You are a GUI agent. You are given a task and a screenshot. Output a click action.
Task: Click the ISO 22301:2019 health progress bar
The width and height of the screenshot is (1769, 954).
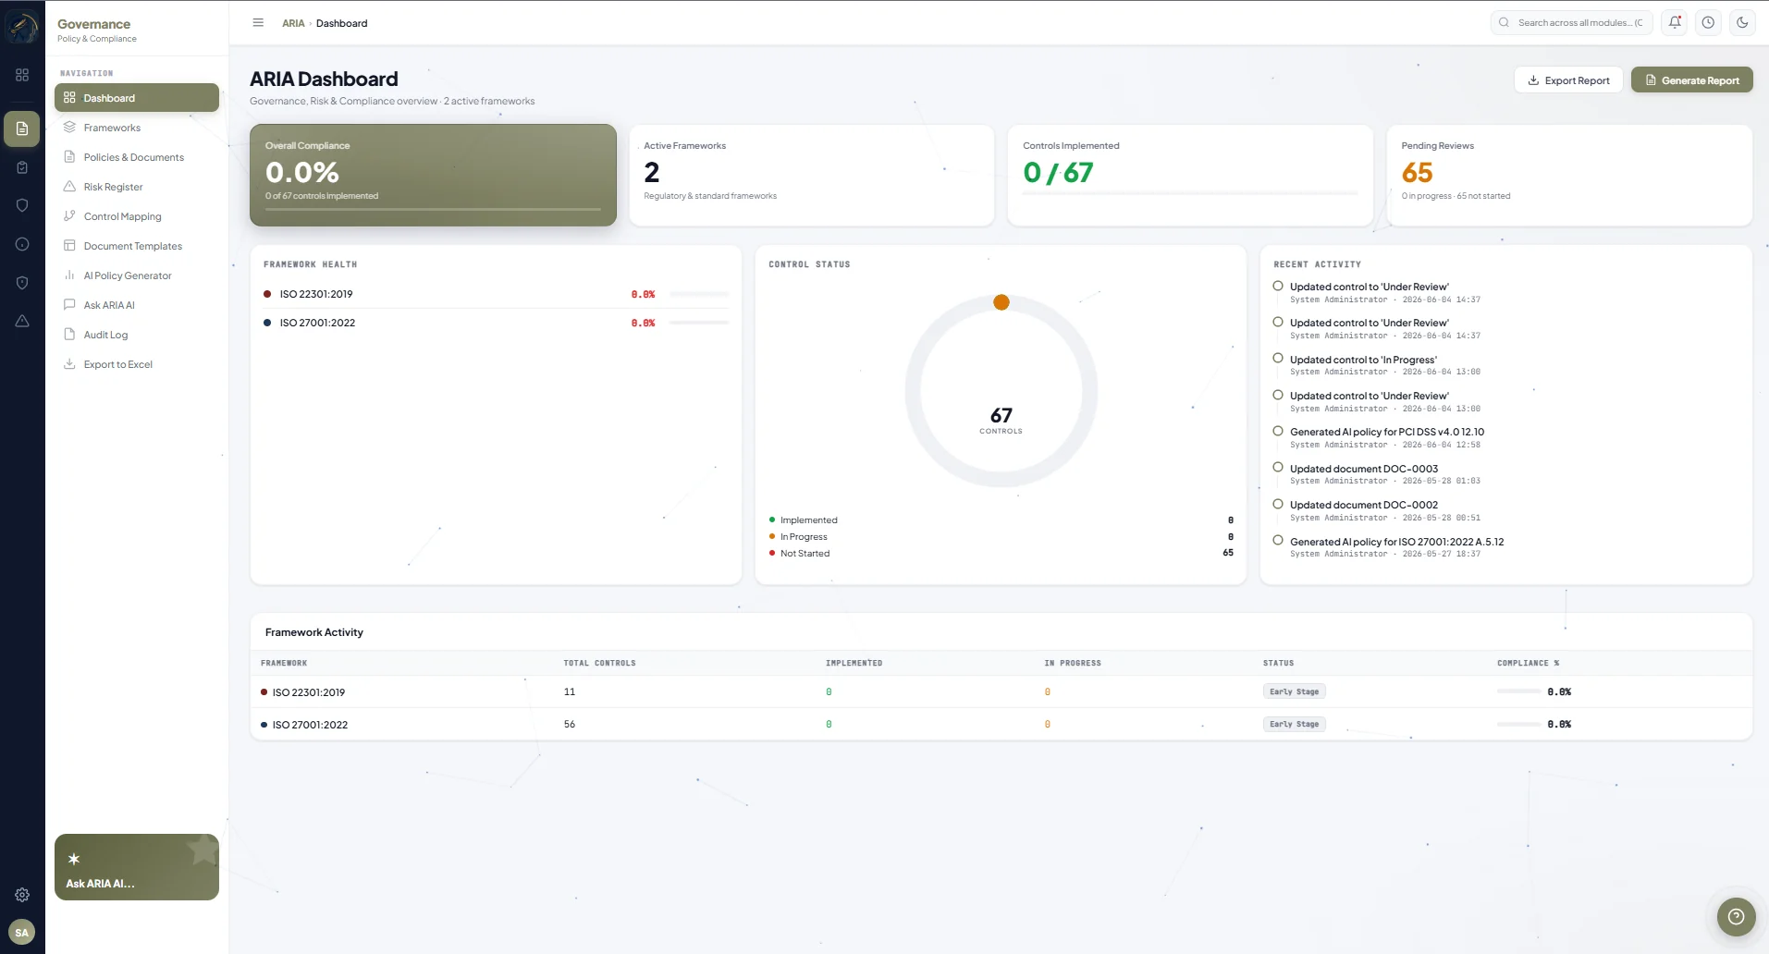point(699,294)
